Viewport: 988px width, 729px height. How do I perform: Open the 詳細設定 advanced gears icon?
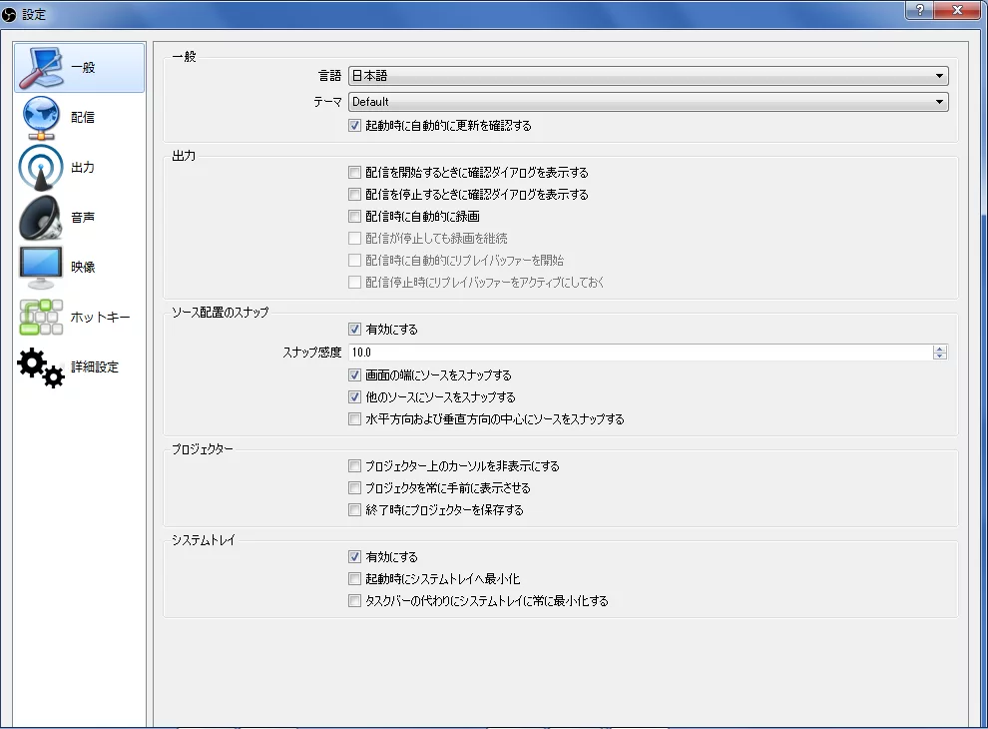point(41,367)
